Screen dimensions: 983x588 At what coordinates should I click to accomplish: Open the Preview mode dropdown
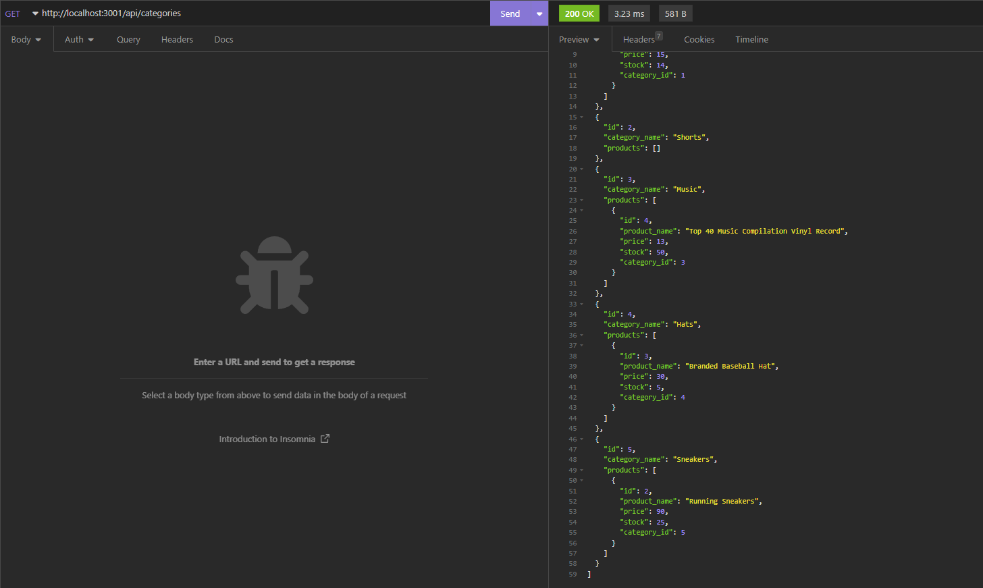coord(595,39)
